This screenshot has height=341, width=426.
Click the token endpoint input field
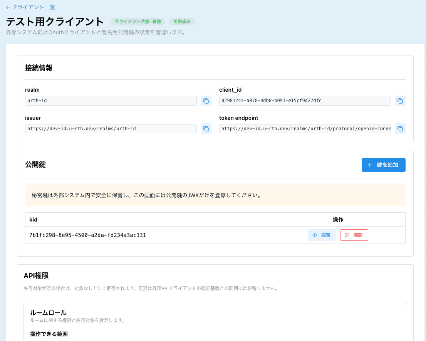tap(305, 129)
